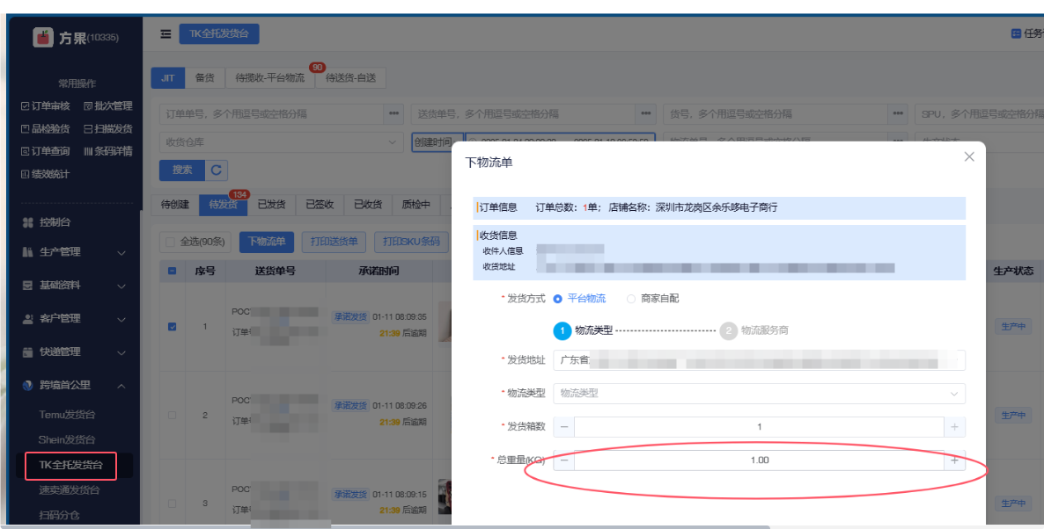Click 打印SKU条码 button
The height and width of the screenshot is (529, 1044).
pos(411,242)
